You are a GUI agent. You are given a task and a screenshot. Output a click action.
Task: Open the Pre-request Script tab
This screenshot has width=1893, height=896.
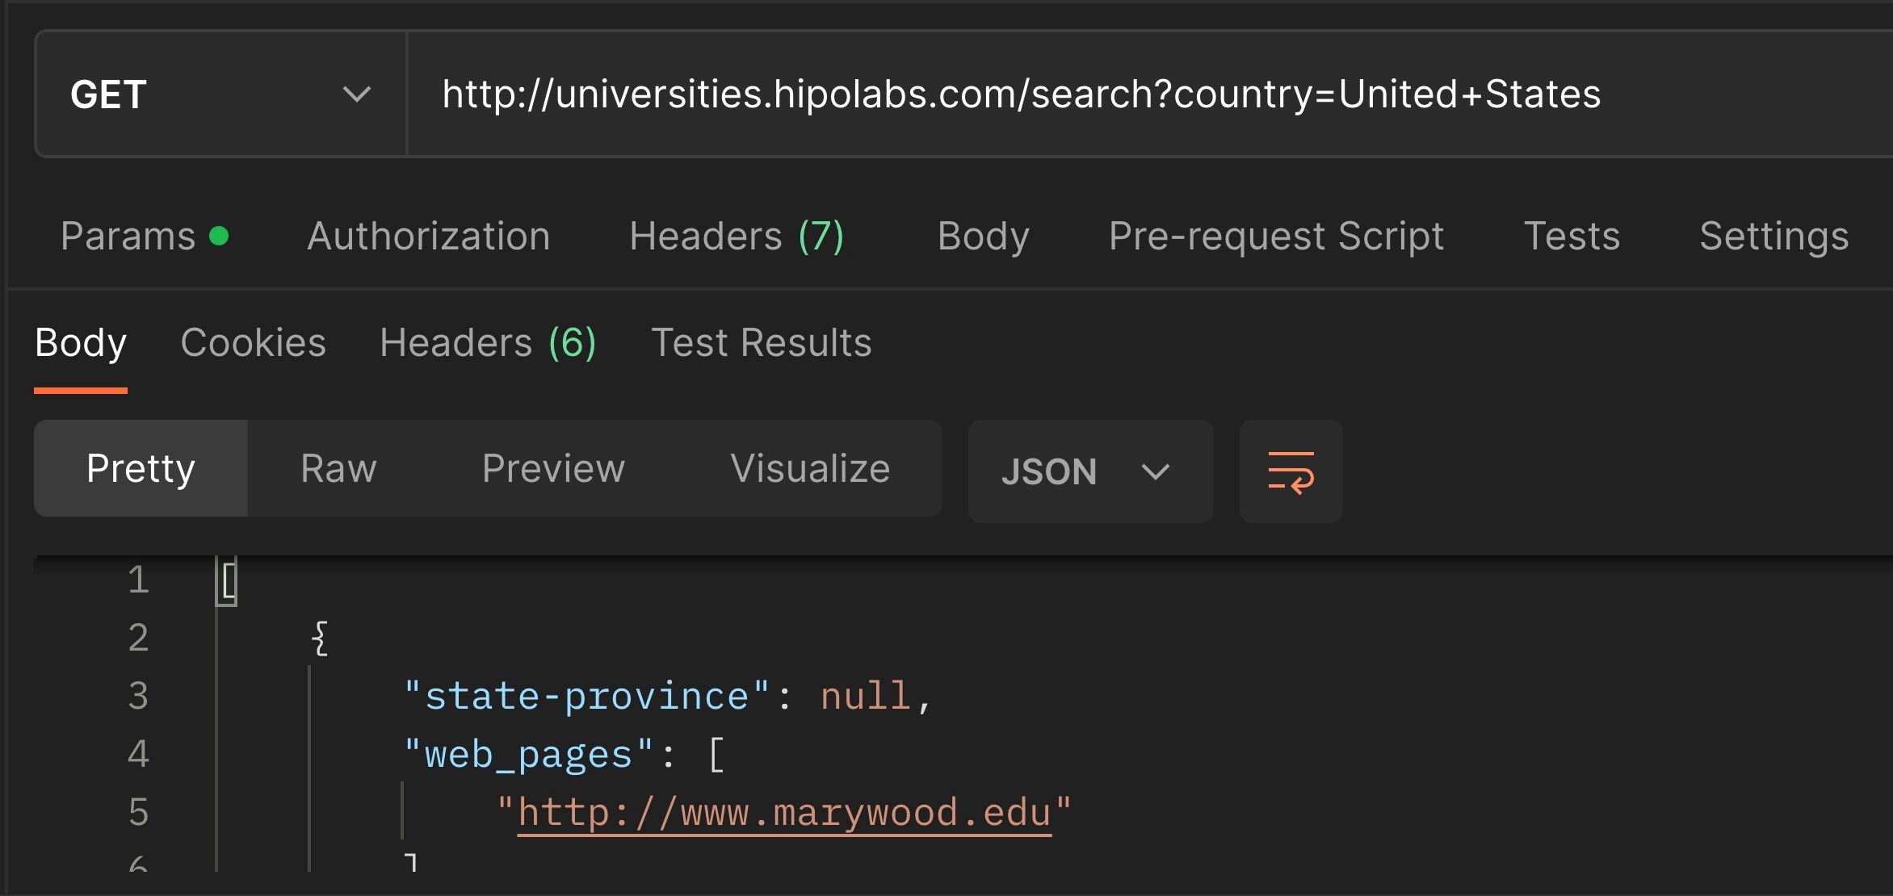click(x=1275, y=237)
